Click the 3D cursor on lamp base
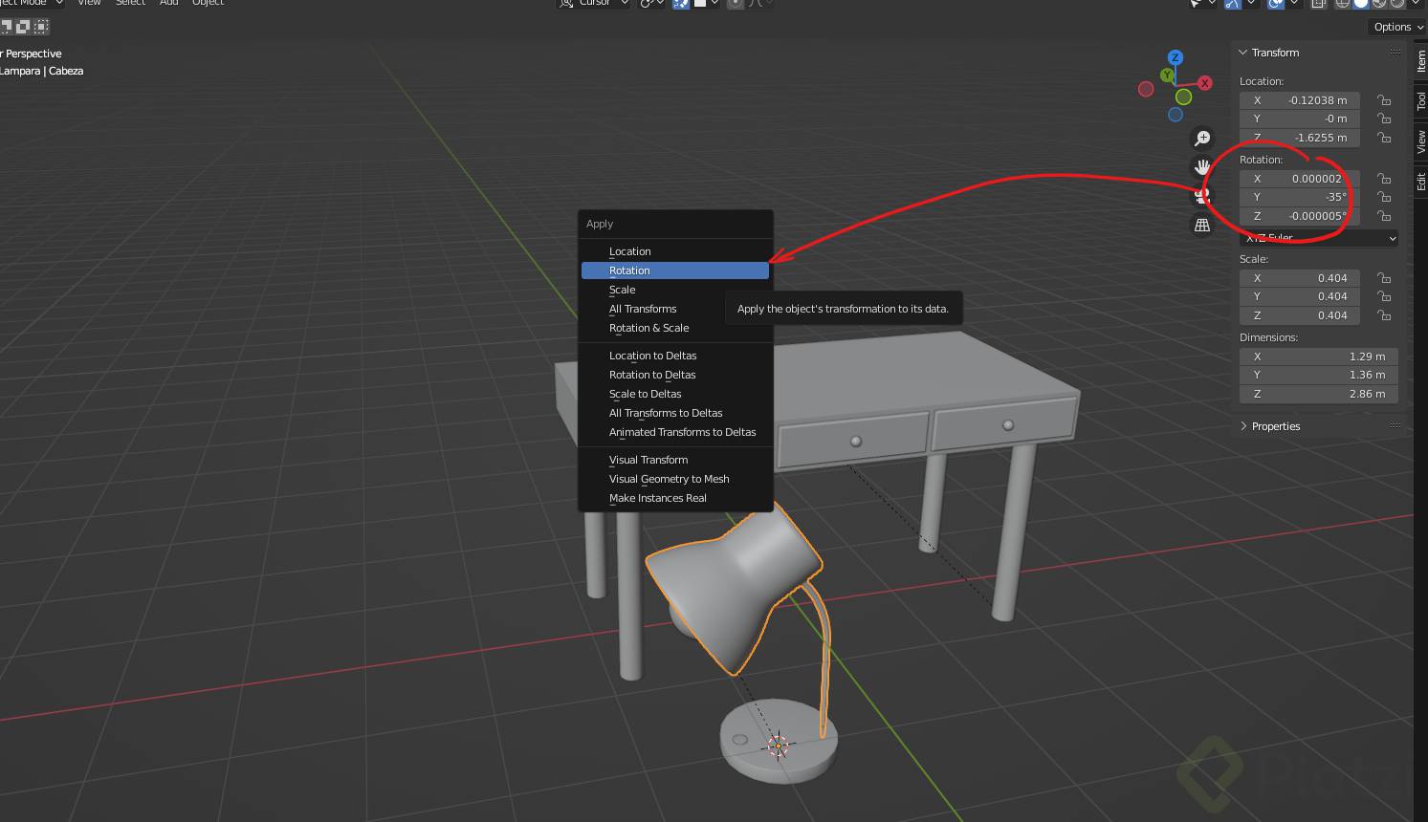The width and height of the screenshot is (1428, 822). coord(778,746)
